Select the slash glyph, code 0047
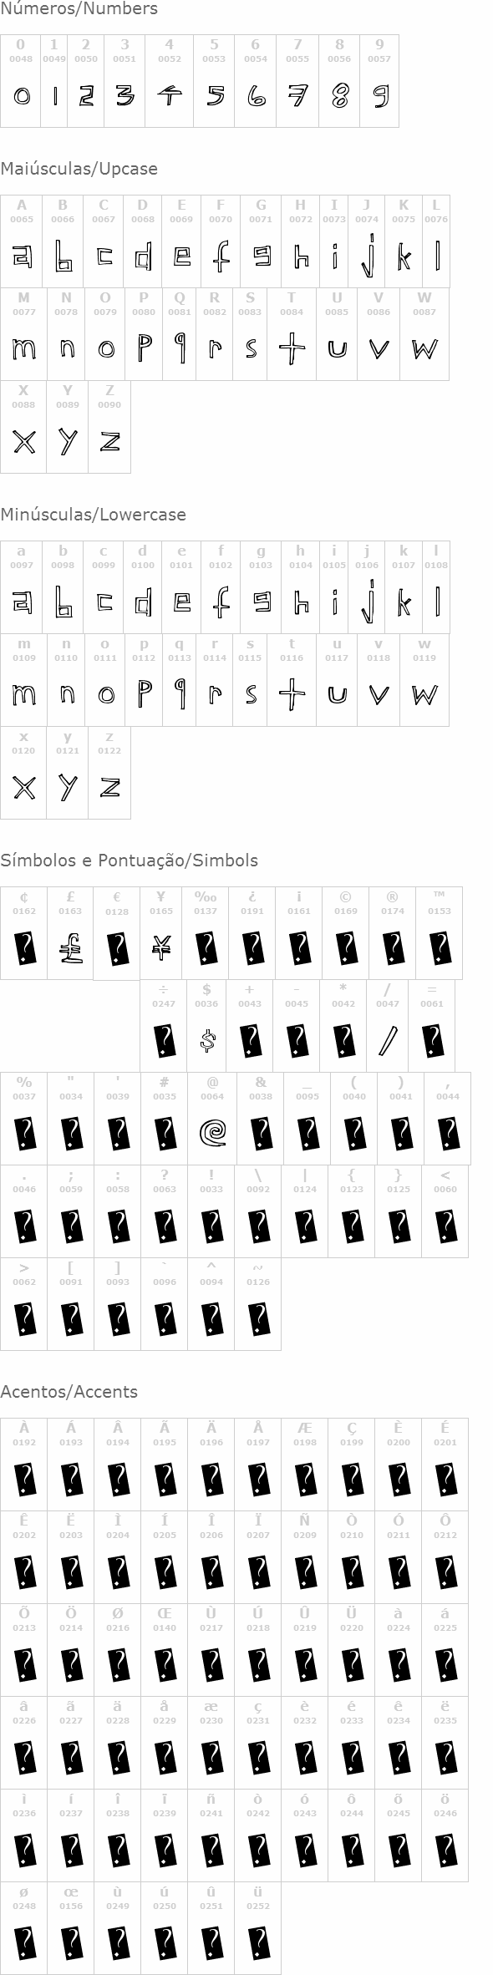The width and height of the screenshot is (493, 1975). (x=388, y=1027)
